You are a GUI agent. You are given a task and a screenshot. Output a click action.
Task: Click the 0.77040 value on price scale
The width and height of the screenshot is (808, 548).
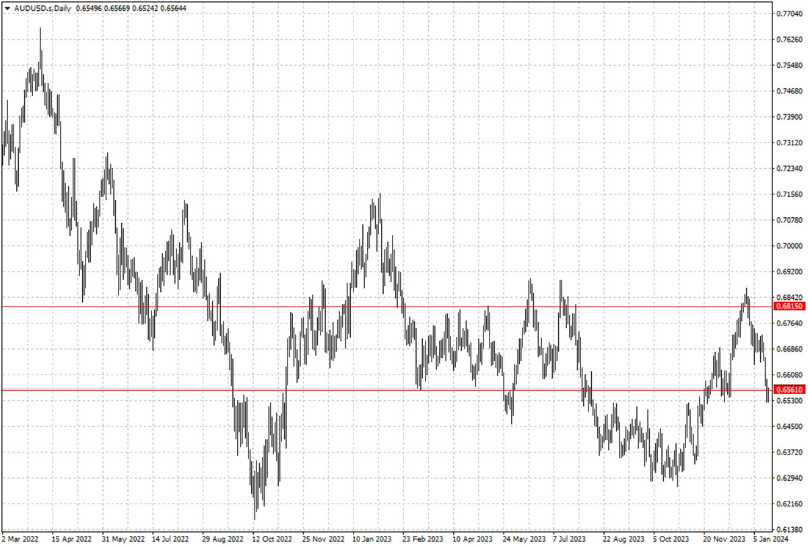(789, 13)
